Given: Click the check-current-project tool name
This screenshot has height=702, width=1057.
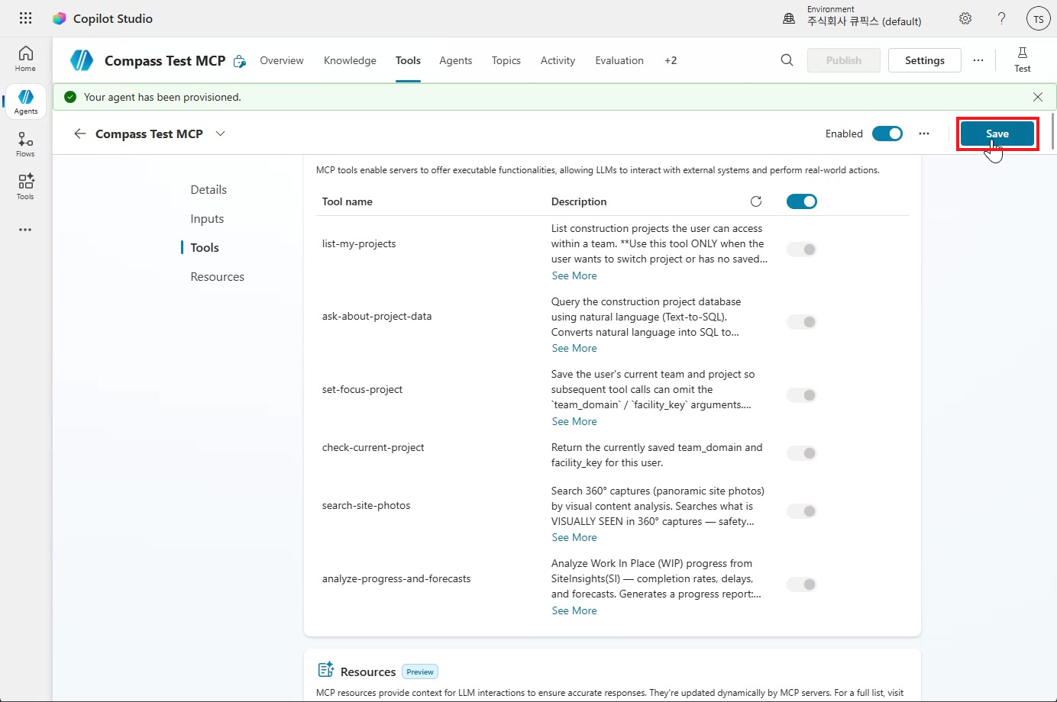Looking at the screenshot, I should (x=373, y=447).
